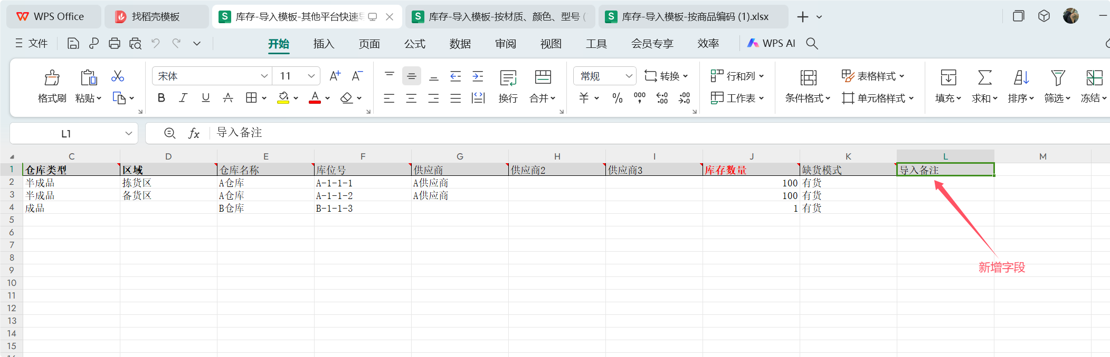Click the Filter (筛选) funnel icon
Viewport: 1110px width, 357px height.
[1058, 78]
